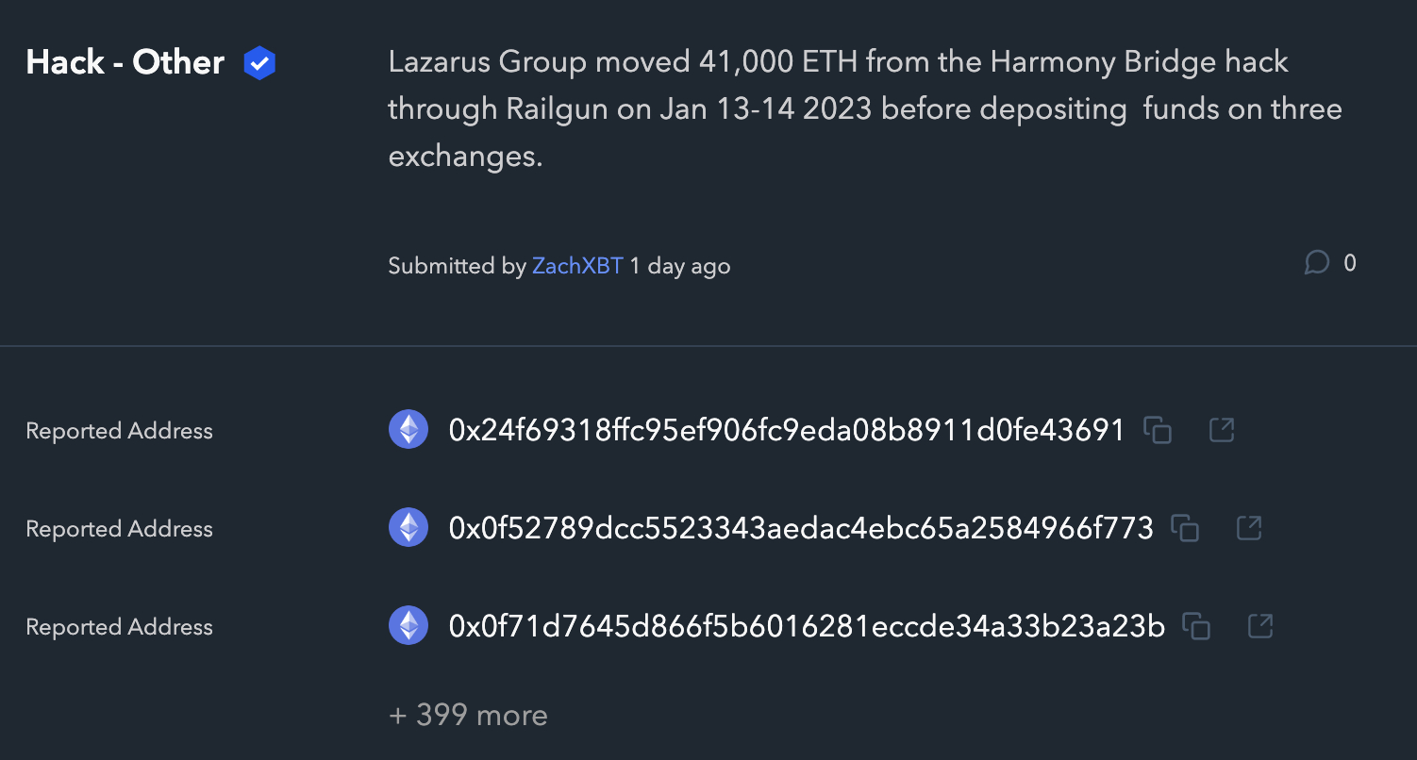
Task: Open address 0x24f69318 in external explorer
Action: (x=1222, y=431)
